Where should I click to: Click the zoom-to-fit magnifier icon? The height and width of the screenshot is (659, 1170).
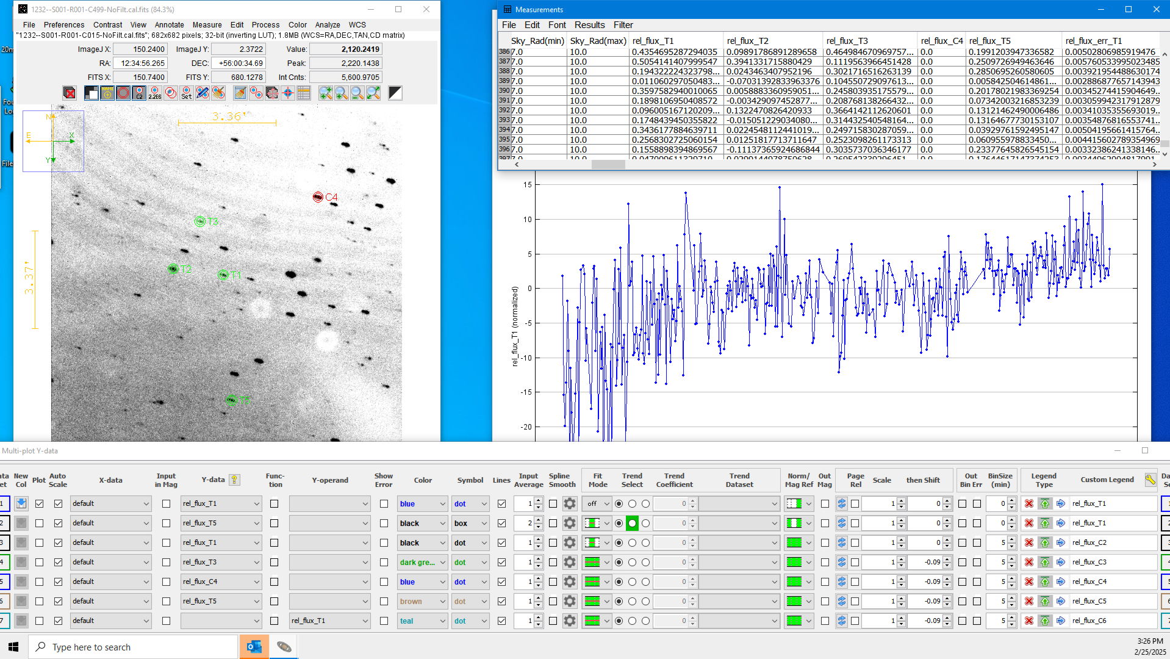coord(373,93)
